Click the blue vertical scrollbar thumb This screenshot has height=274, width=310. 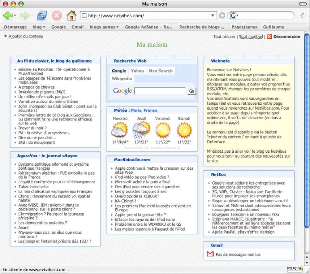pyautogui.click(x=307, y=131)
